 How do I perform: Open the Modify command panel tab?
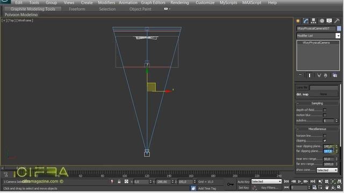(306, 21)
